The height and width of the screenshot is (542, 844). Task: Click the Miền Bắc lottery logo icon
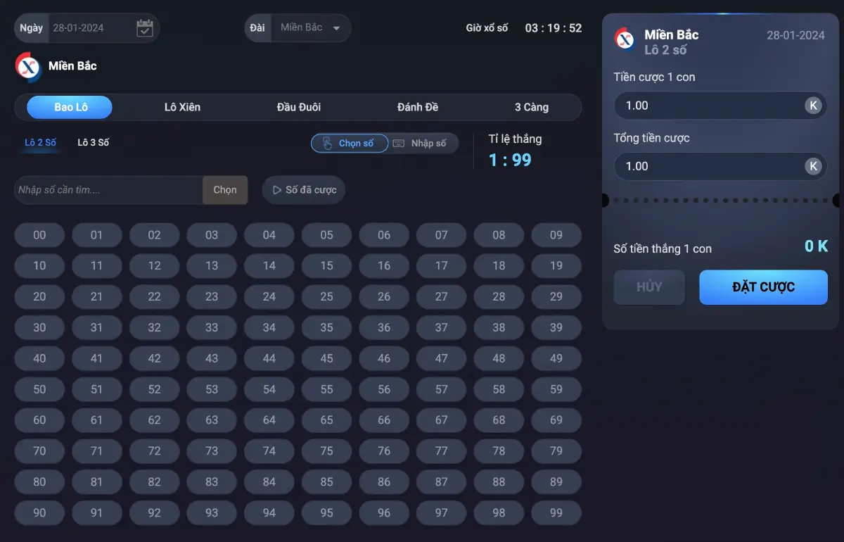pyautogui.click(x=29, y=66)
